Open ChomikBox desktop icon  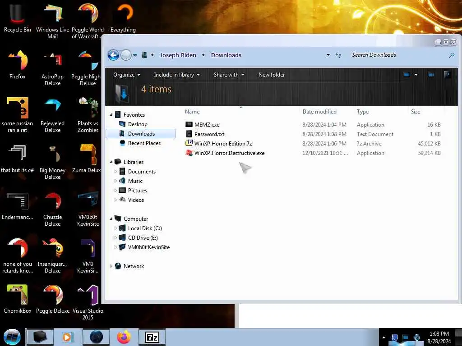click(17, 299)
